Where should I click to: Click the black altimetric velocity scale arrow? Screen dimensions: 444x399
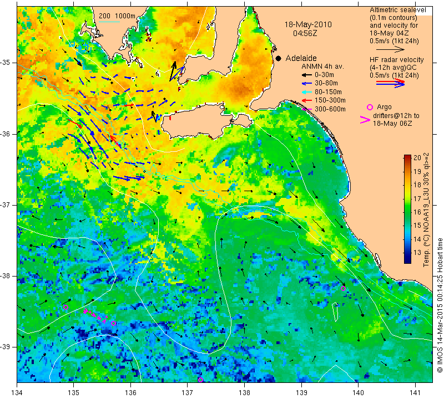coord(390,49)
